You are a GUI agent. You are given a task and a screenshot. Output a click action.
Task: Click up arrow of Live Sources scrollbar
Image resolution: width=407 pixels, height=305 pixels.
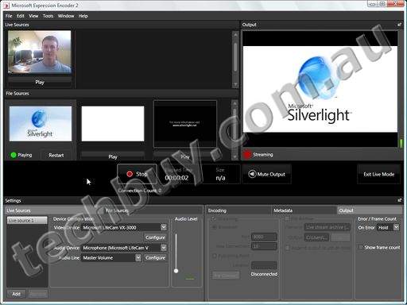point(235,34)
